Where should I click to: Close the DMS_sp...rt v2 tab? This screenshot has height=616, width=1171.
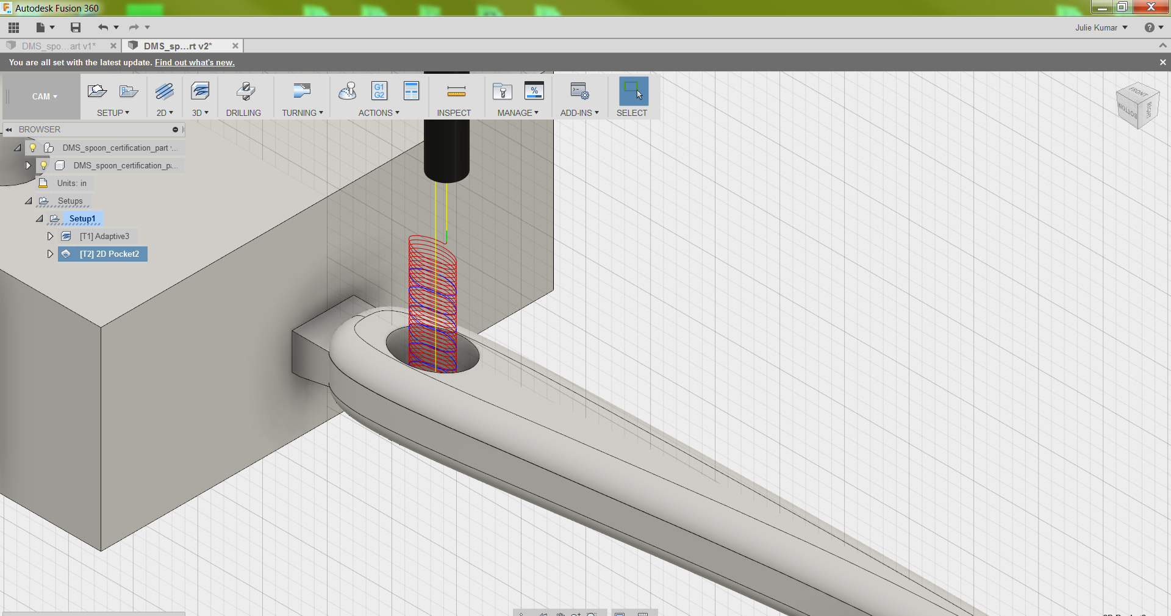pyautogui.click(x=235, y=46)
